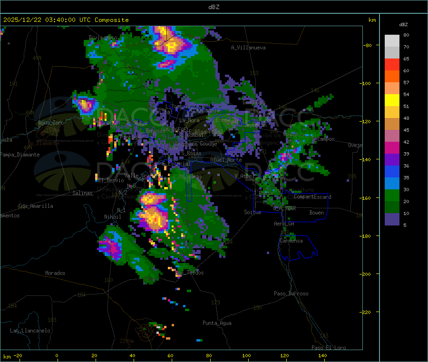The image size is (428, 362).
Task: Select the deep orange 57-60 dBZ legend swatch
Action: point(392,77)
